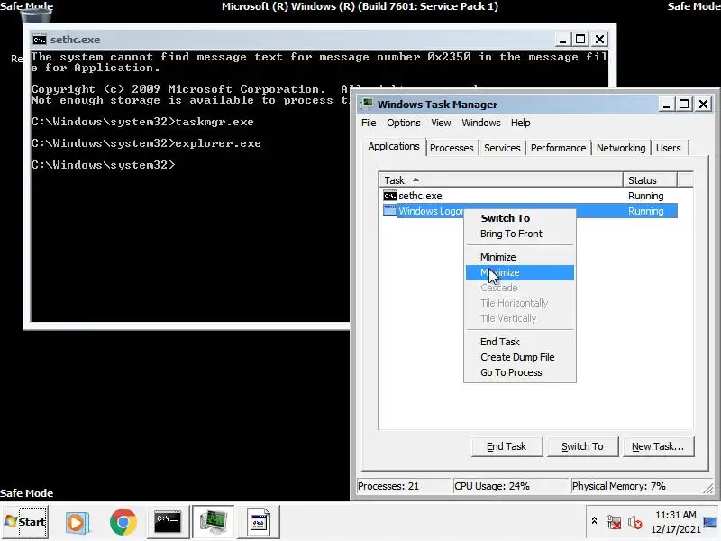This screenshot has height=541, width=721.
Task: Open the clock showing 11:31 AM
Action: 675,522
